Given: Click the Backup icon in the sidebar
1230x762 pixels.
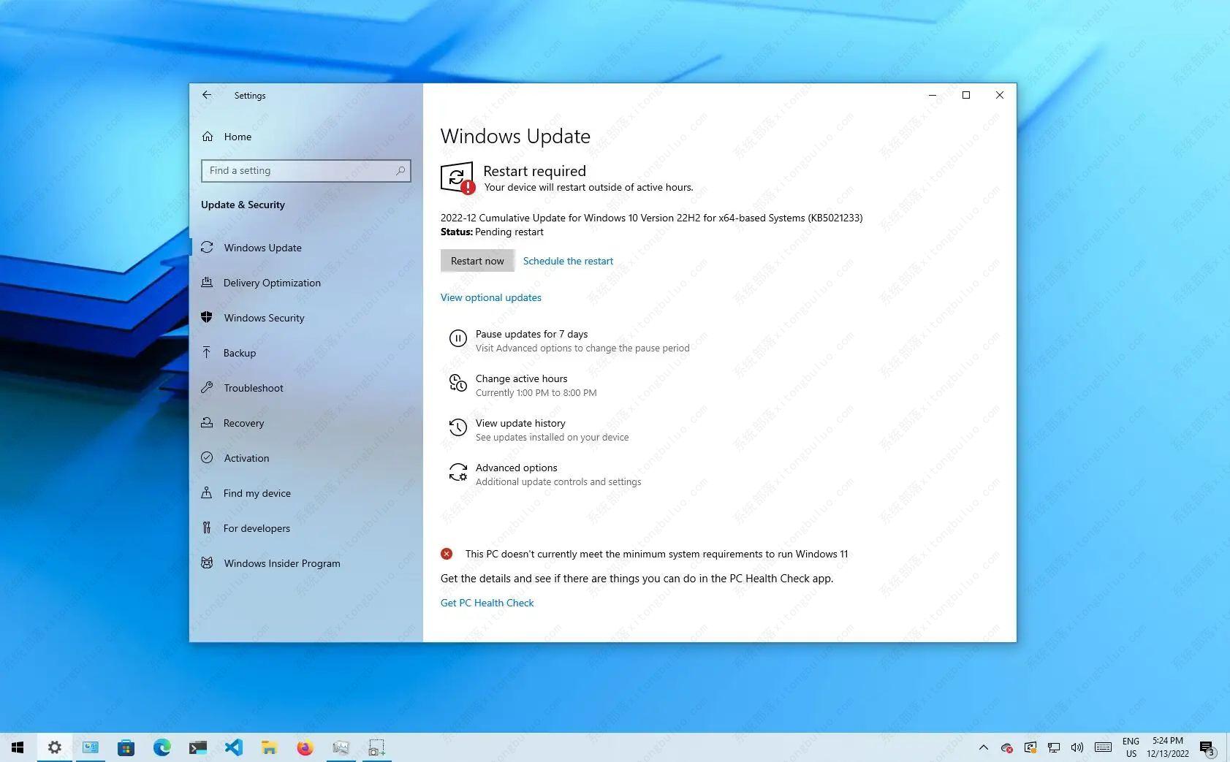Looking at the screenshot, I should tap(207, 353).
